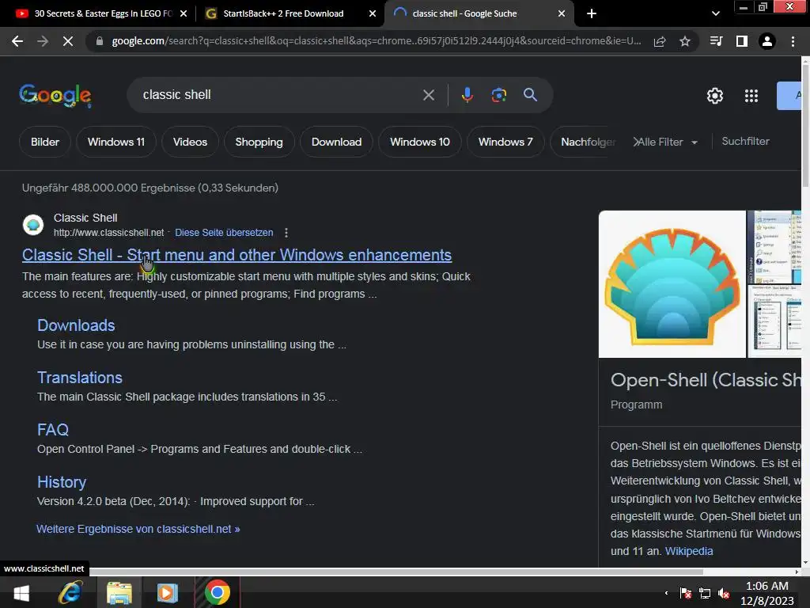The image size is (810, 608).
Task: Select the Shopping filter chip
Action: (x=259, y=142)
